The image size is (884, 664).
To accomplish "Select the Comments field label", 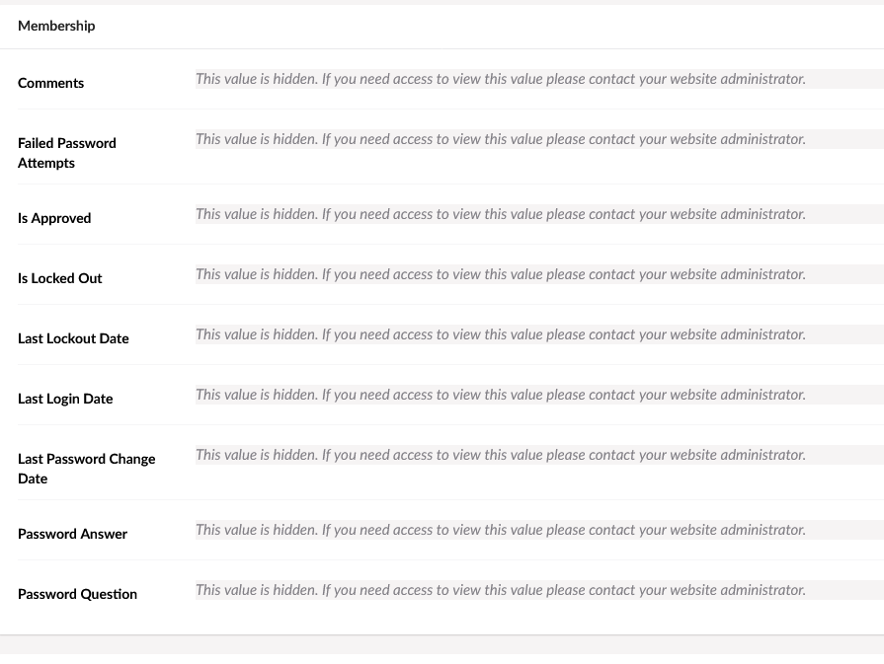I will [x=50, y=83].
